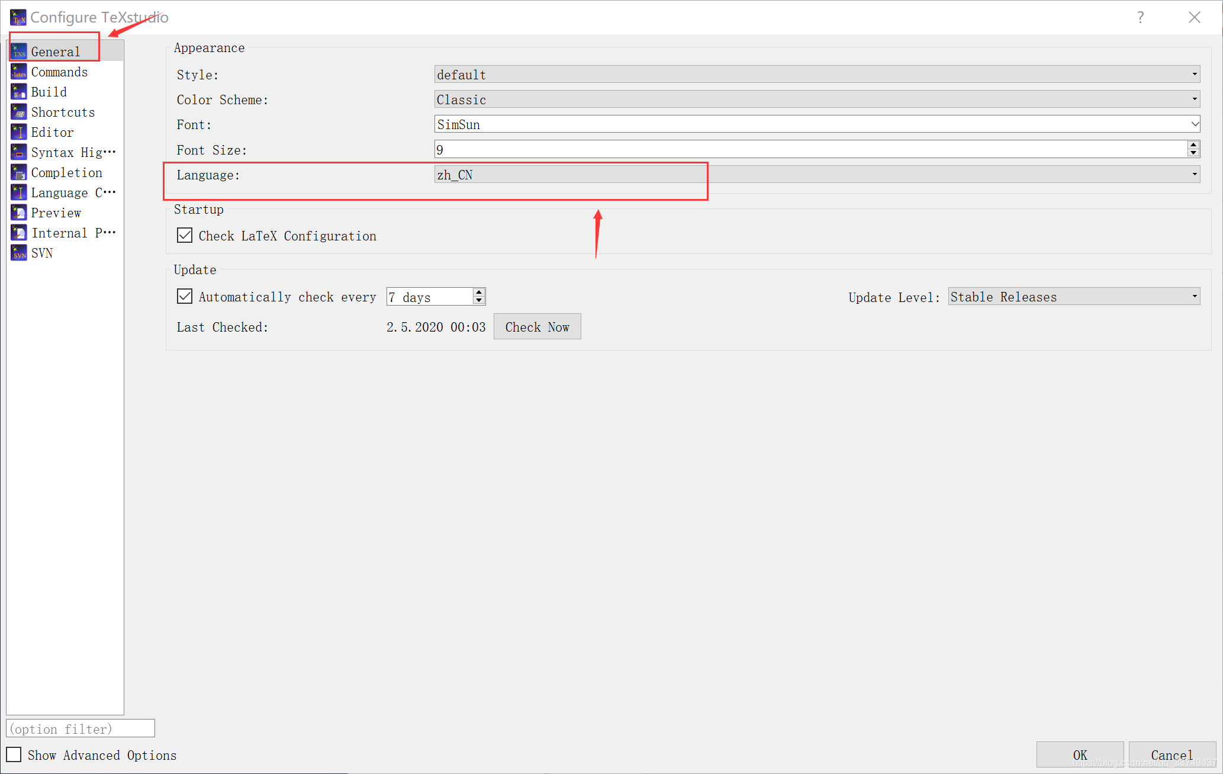This screenshot has height=774, width=1223.
Task: Click the TeXstudio title bar icon
Action: coord(18,18)
